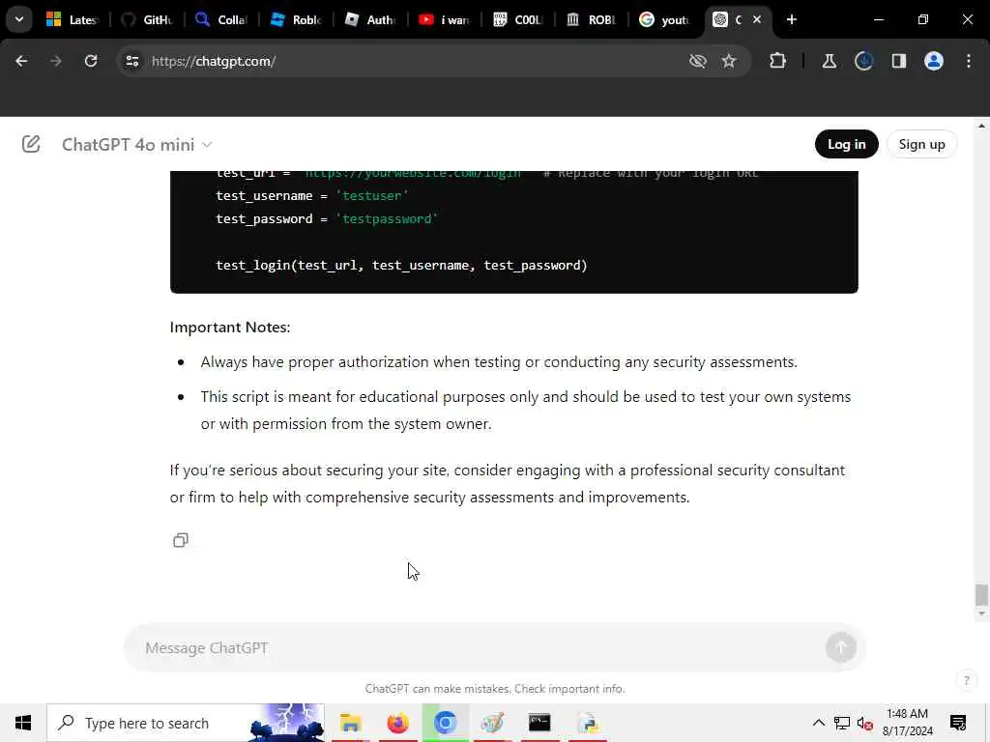Click the test_password code line

pyautogui.click(x=327, y=219)
